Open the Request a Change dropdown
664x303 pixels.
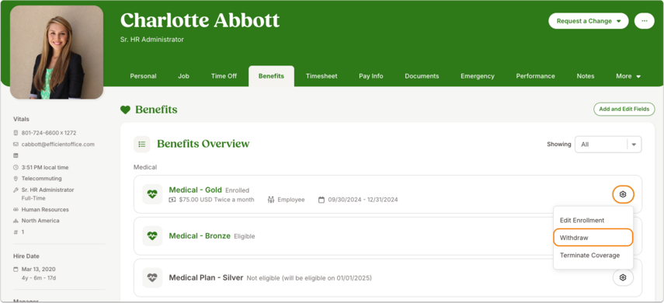point(588,21)
